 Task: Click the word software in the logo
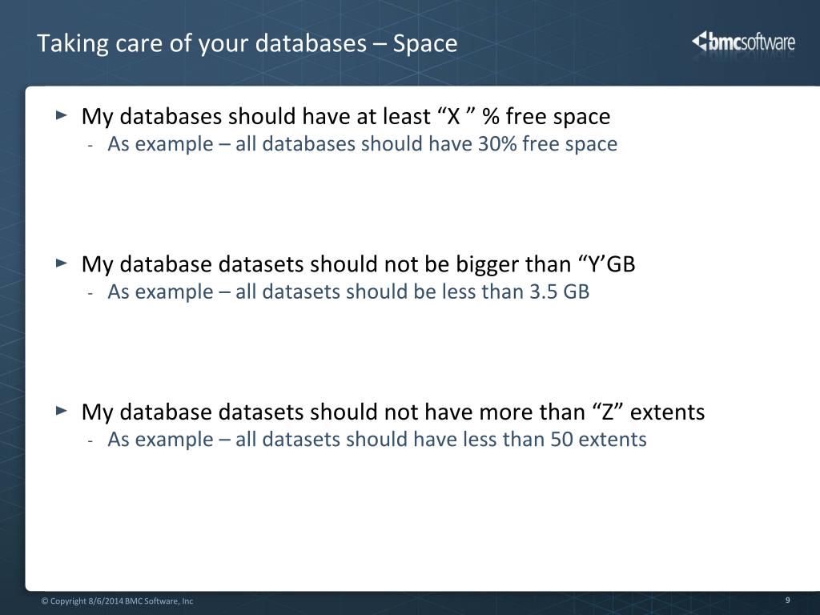(768, 42)
